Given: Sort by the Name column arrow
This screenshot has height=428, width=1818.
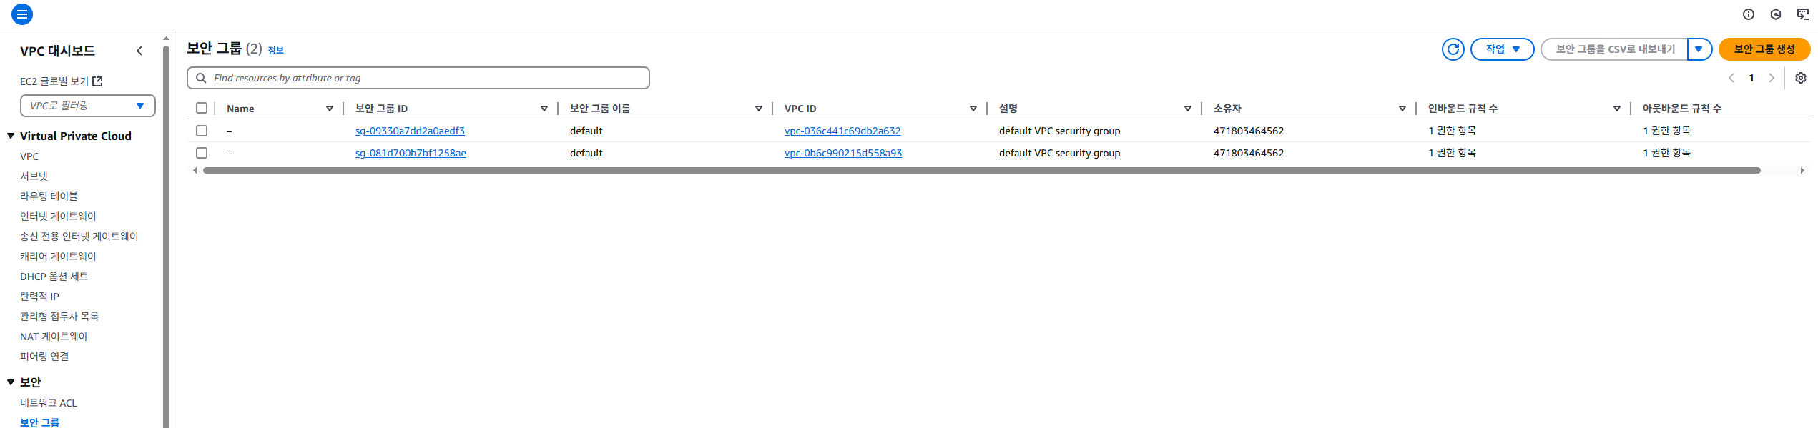Looking at the screenshot, I should (x=330, y=109).
